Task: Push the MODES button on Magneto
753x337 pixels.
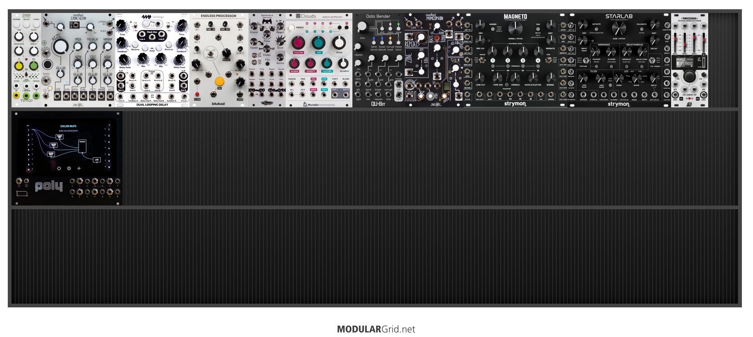Action: (492, 29)
